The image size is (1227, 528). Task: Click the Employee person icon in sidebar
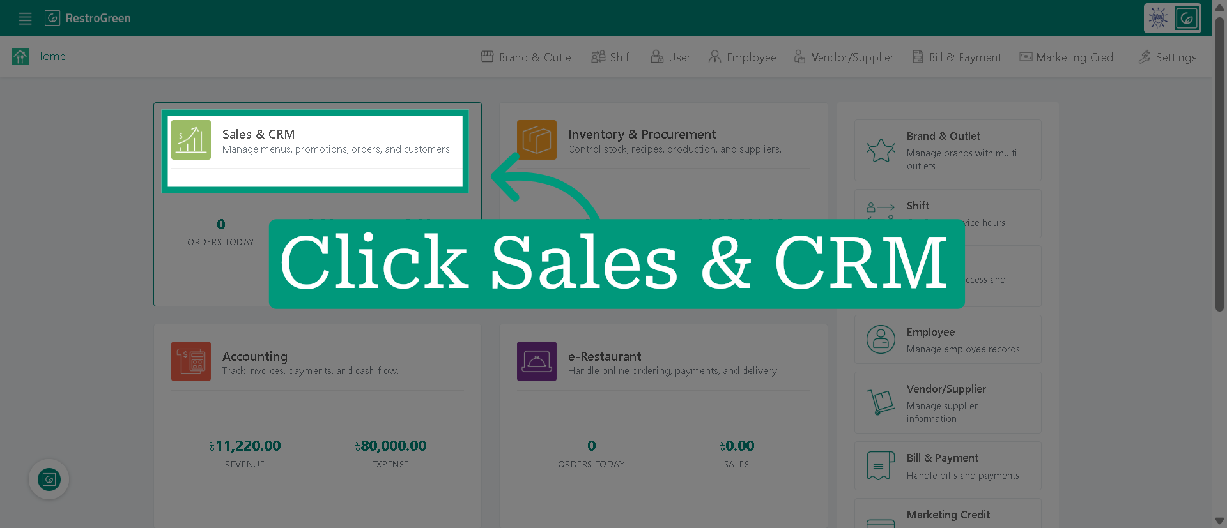[x=881, y=340]
